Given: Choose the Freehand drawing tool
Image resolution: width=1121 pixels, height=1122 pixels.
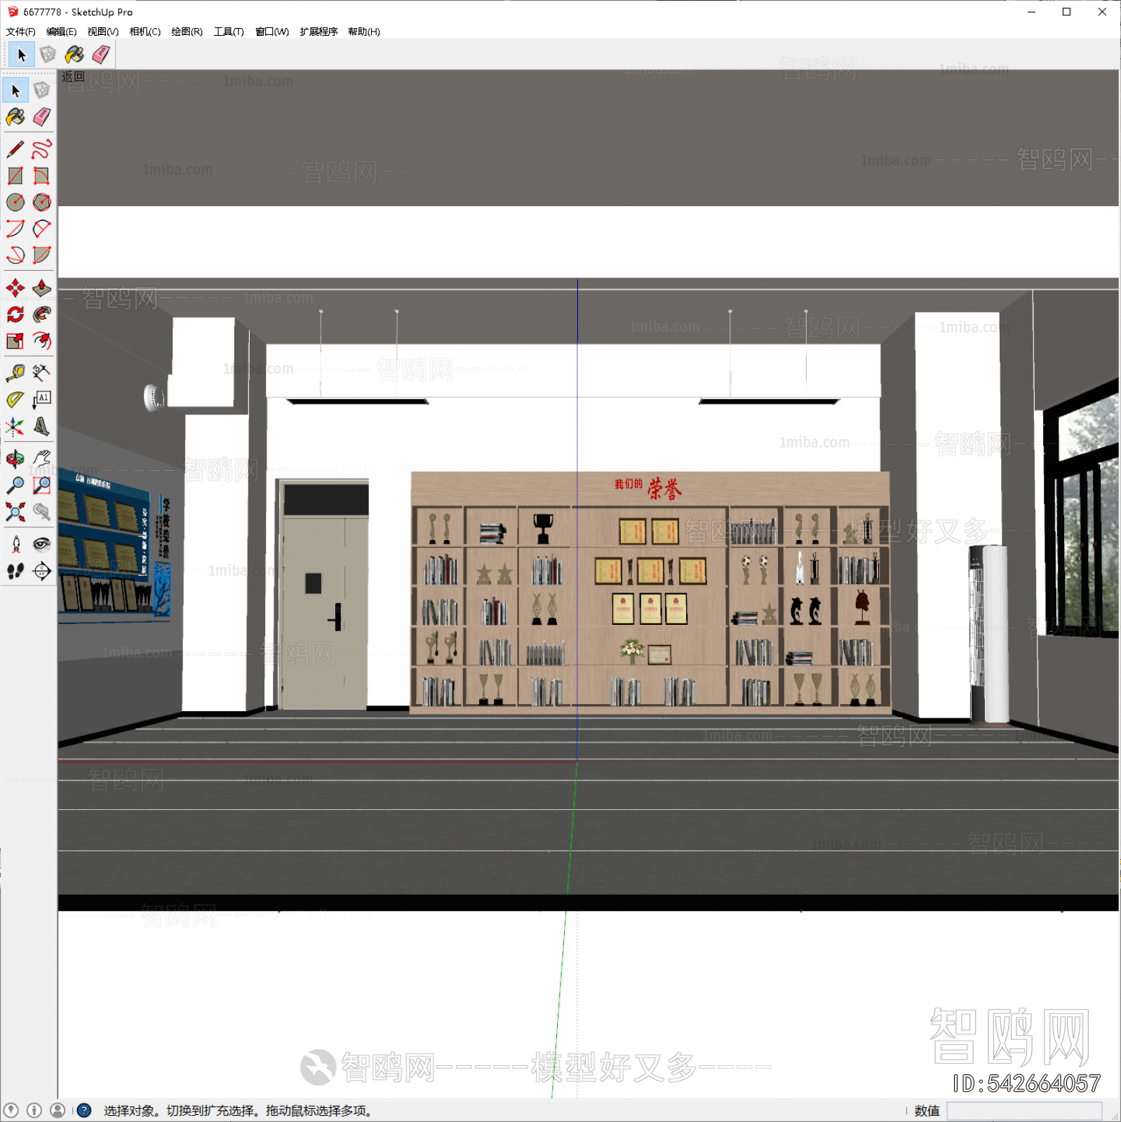Looking at the screenshot, I should click(41, 149).
